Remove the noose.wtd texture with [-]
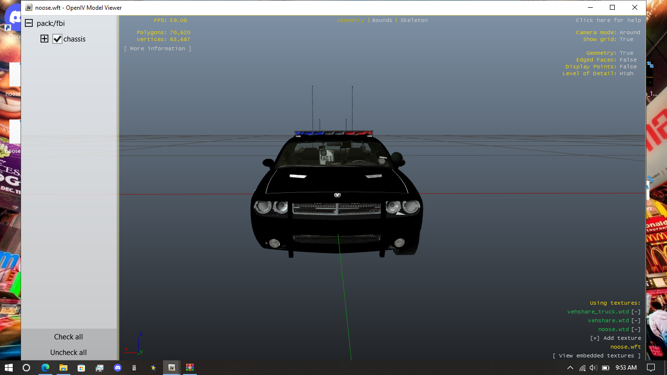This screenshot has width=667, height=375. click(636, 329)
